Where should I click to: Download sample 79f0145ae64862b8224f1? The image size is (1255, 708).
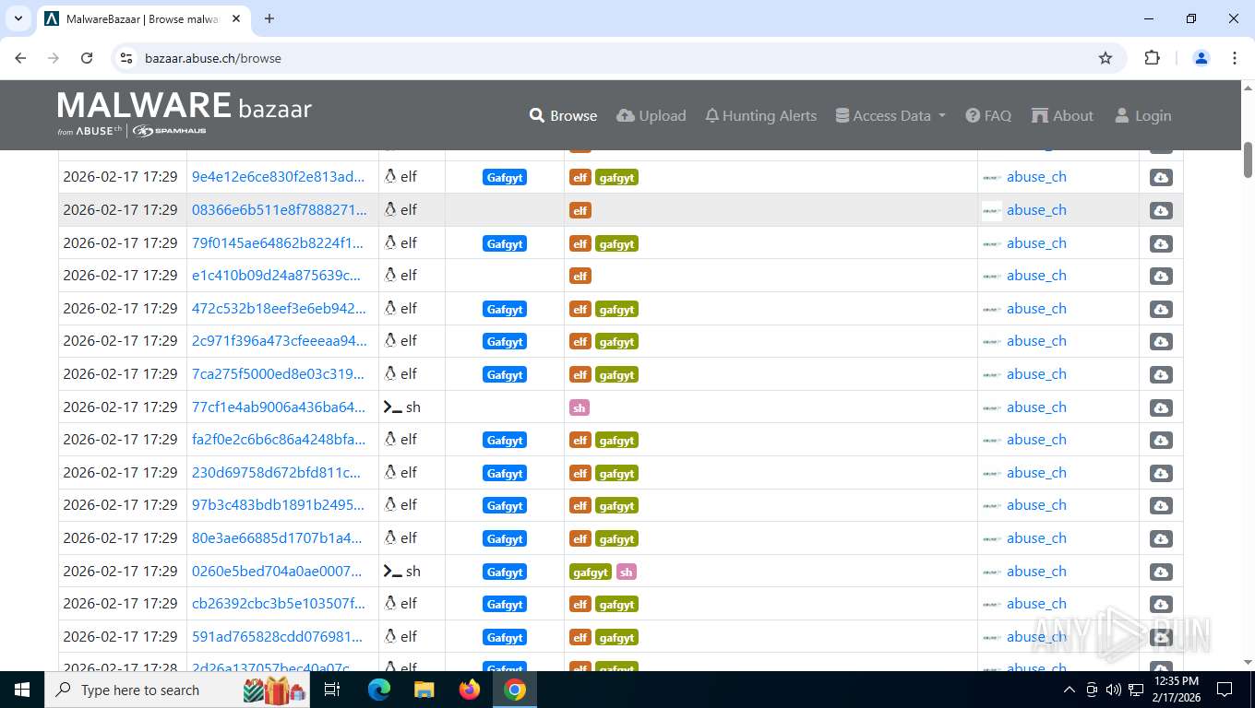pyautogui.click(x=1161, y=244)
